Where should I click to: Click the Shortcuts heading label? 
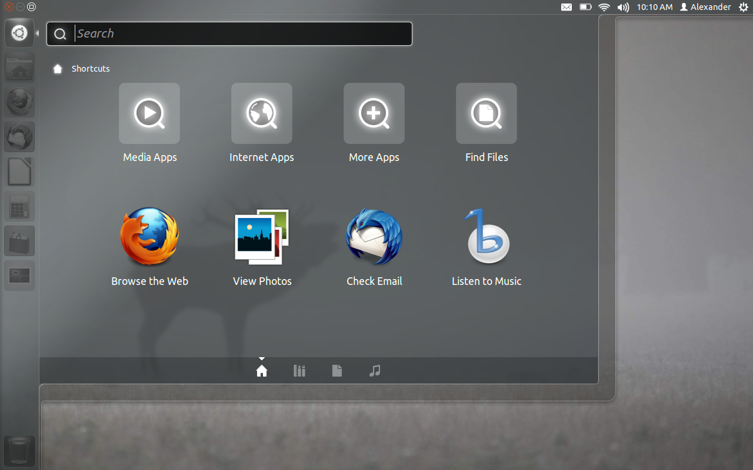[x=91, y=69]
